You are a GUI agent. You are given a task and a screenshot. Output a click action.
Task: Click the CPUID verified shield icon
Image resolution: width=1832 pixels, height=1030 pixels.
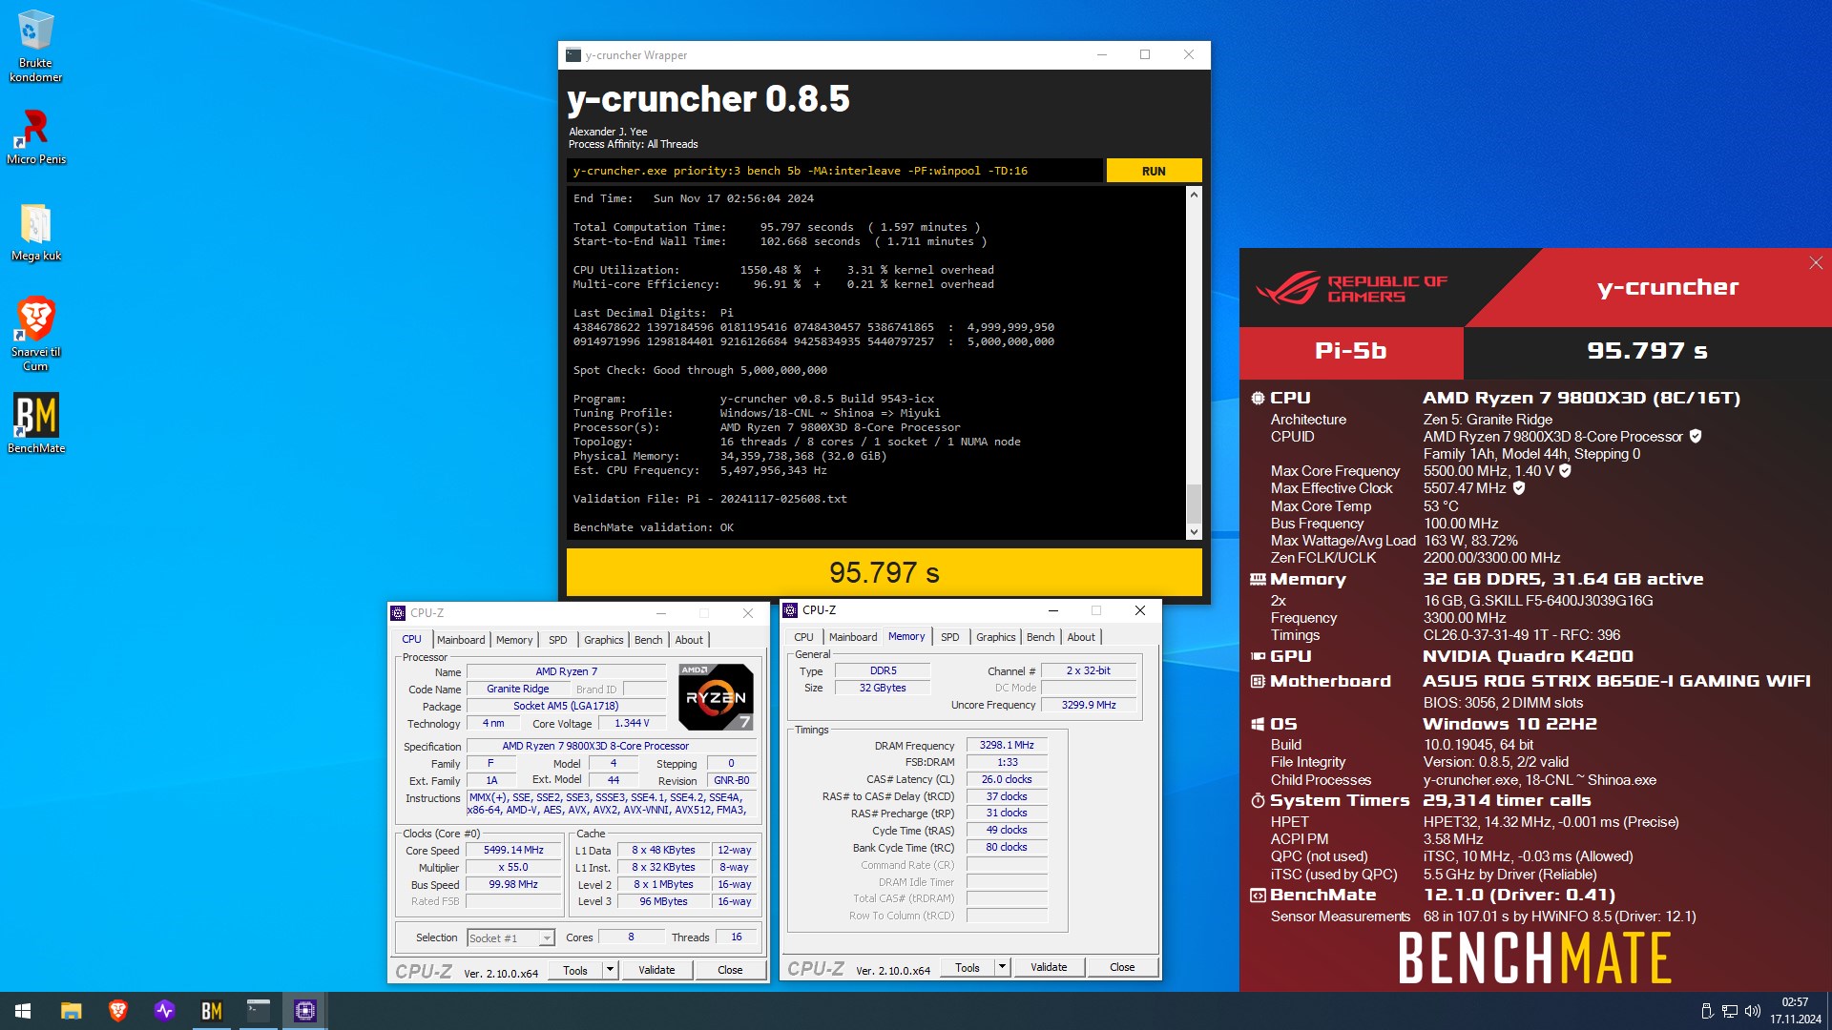1696,436
